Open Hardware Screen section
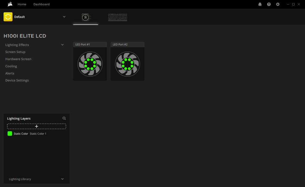Image resolution: width=305 pixels, height=187 pixels. (x=18, y=59)
